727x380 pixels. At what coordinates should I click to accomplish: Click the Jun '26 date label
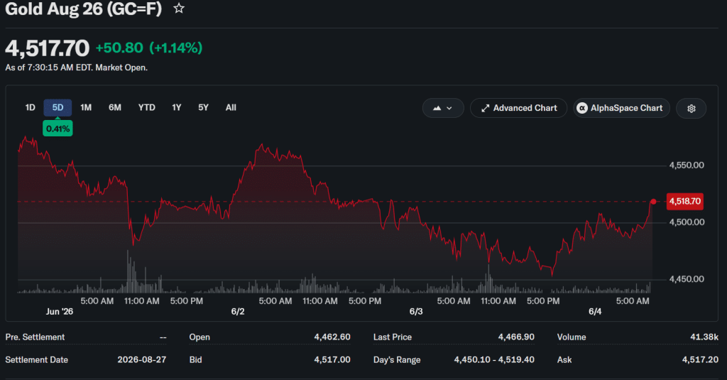tap(60, 312)
